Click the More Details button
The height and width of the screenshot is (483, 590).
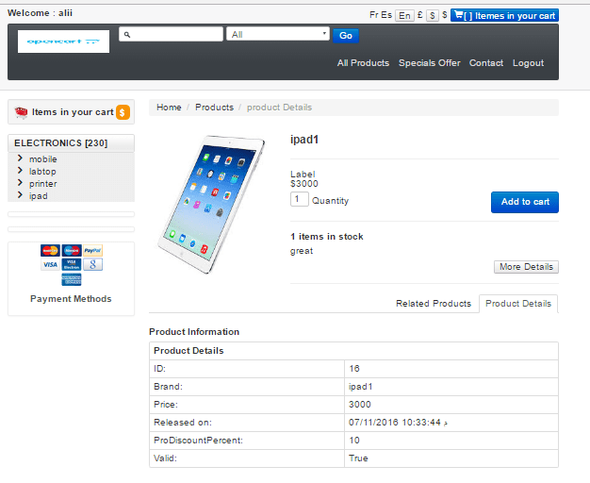tap(525, 267)
